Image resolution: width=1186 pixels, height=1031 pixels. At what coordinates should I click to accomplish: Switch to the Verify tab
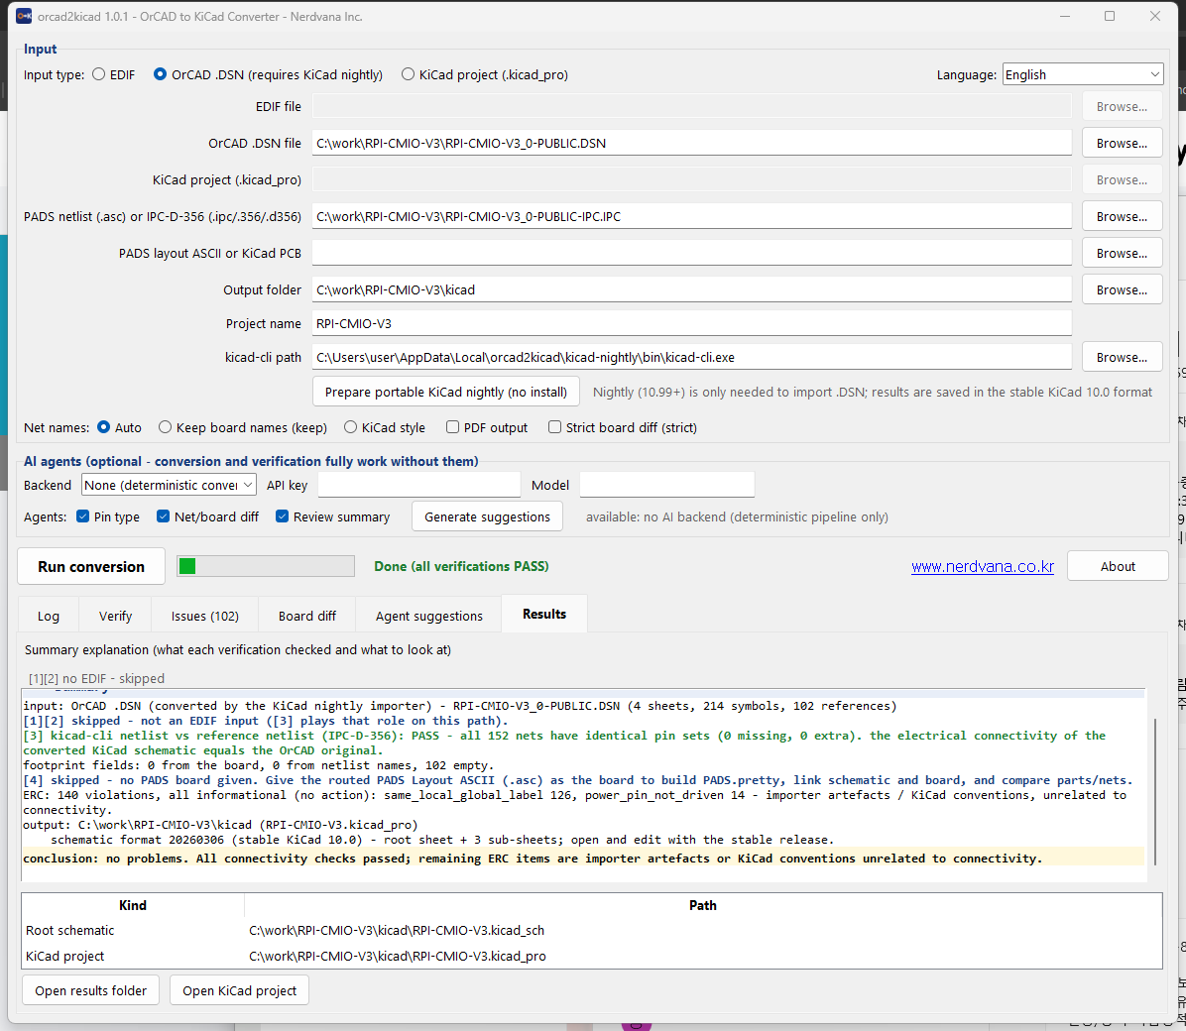click(115, 616)
